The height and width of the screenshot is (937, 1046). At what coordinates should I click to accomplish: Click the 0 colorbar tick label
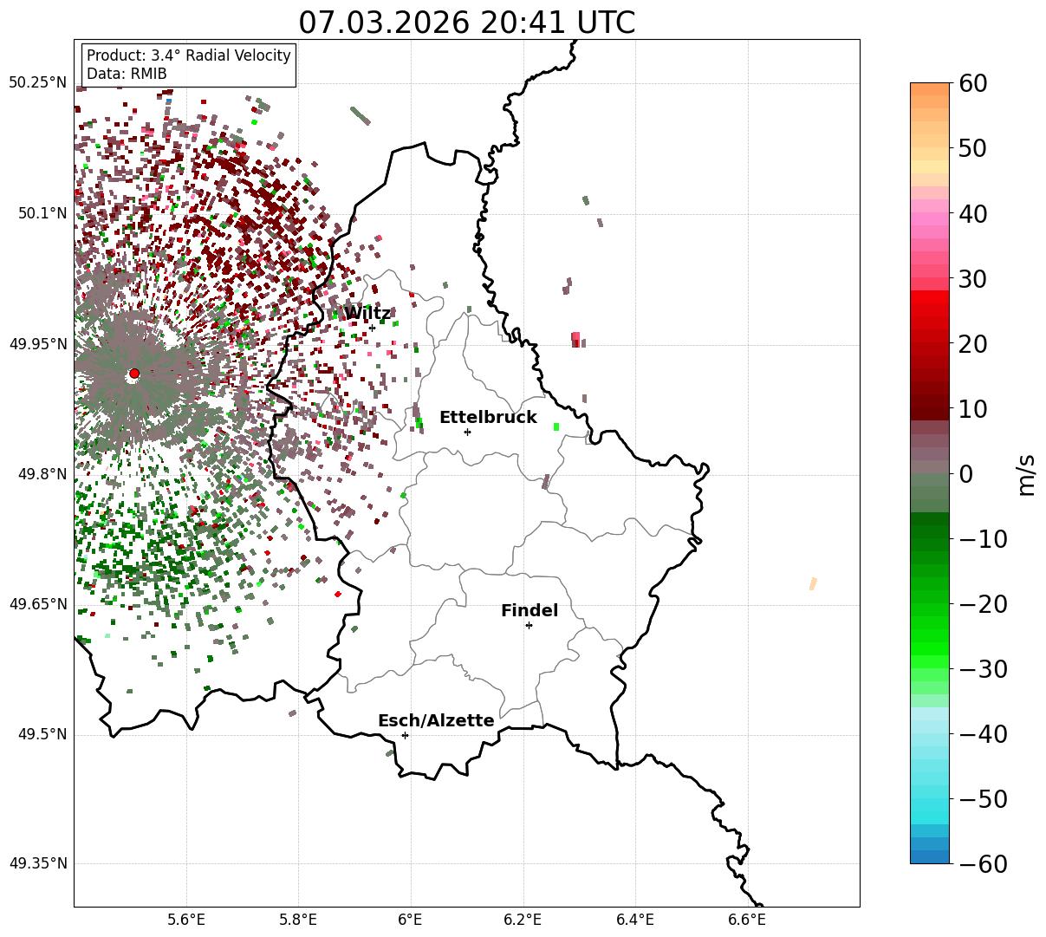click(966, 474)
